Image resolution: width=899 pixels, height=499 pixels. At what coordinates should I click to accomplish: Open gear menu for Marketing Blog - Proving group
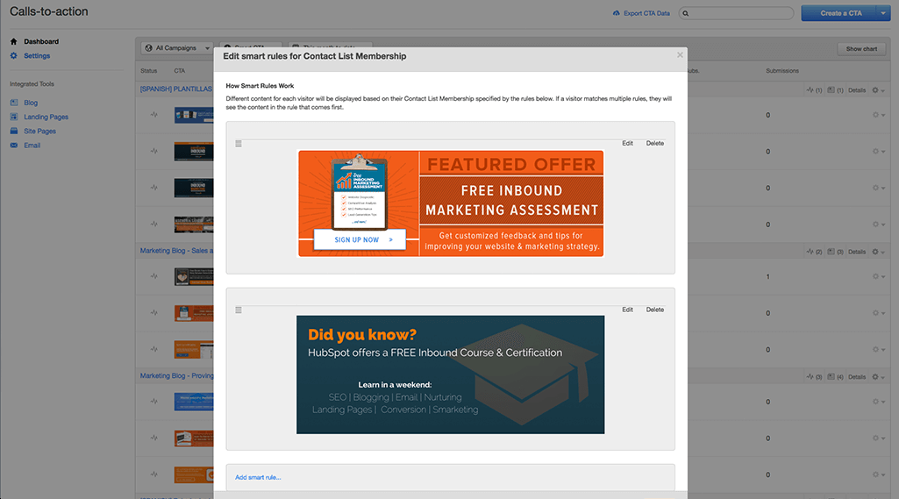pyautogui.click(x=878, y=377)
